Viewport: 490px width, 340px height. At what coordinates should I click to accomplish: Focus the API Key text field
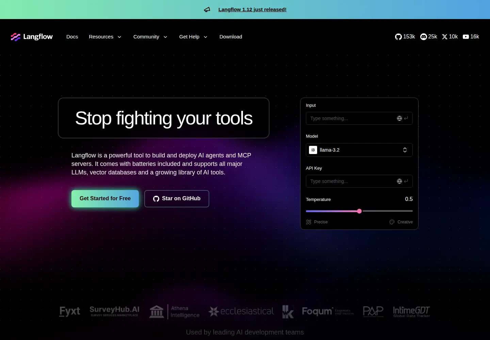click(x=359, y=181)
